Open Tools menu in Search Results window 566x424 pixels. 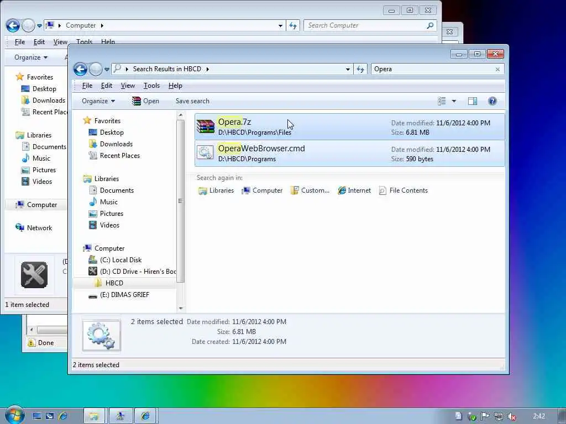click(151, 86)
